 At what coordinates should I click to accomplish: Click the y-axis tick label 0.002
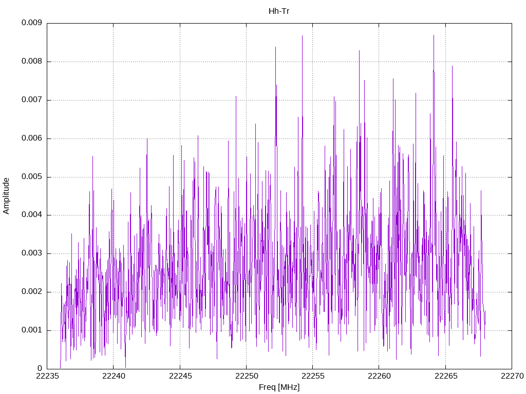pyautogui.click(x=32, y=292)
